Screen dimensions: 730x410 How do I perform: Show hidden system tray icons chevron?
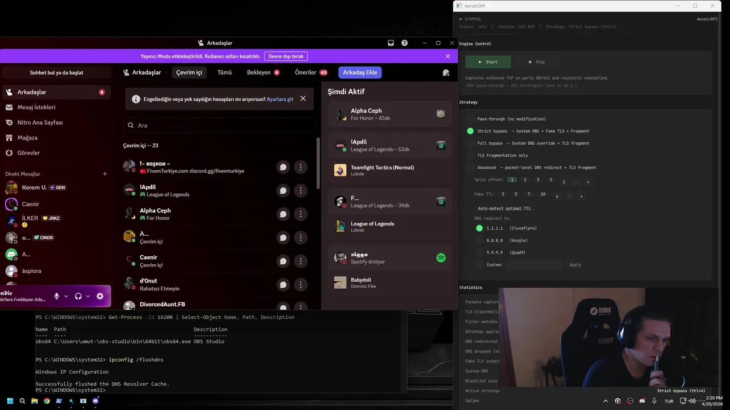(606, 401)
